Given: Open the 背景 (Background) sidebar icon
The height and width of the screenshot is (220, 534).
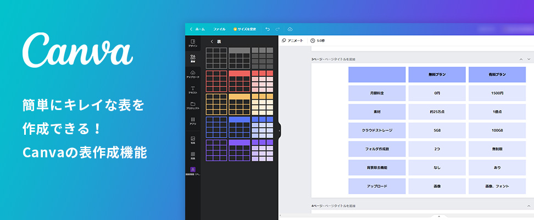Looking at the screenshot, I should pos(193,156).
